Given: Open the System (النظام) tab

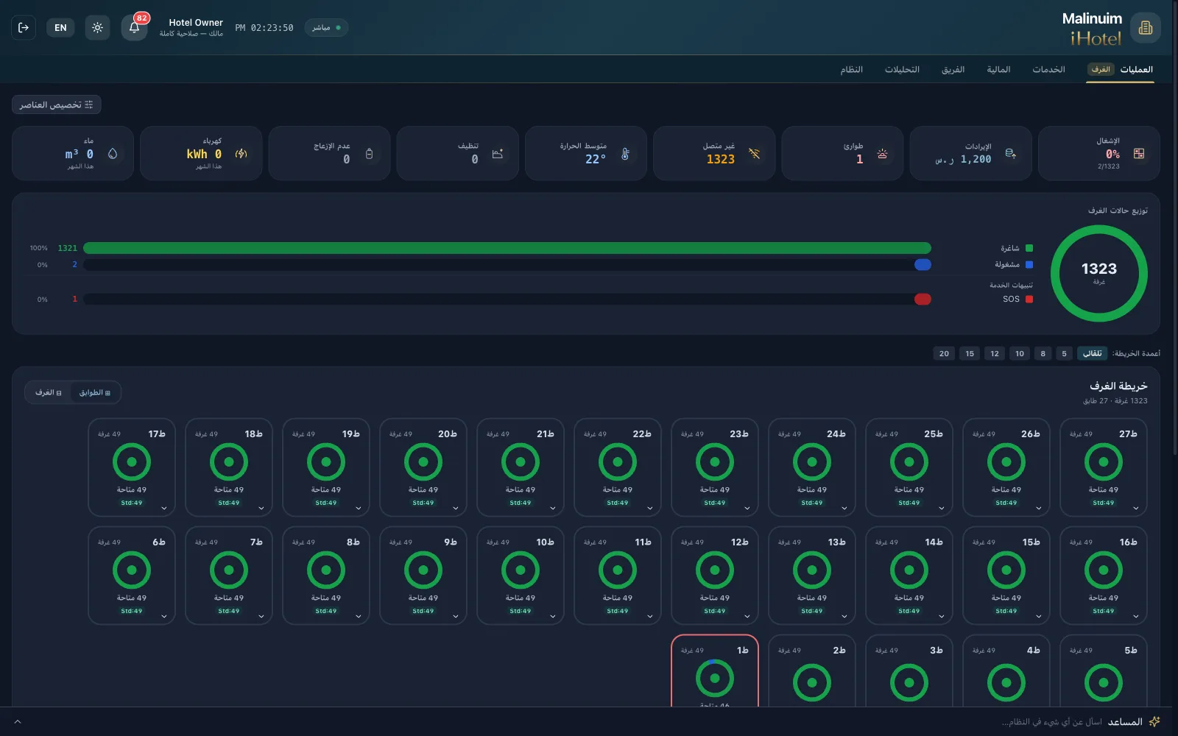Looking at the screenshot, I should coord(852,69).
